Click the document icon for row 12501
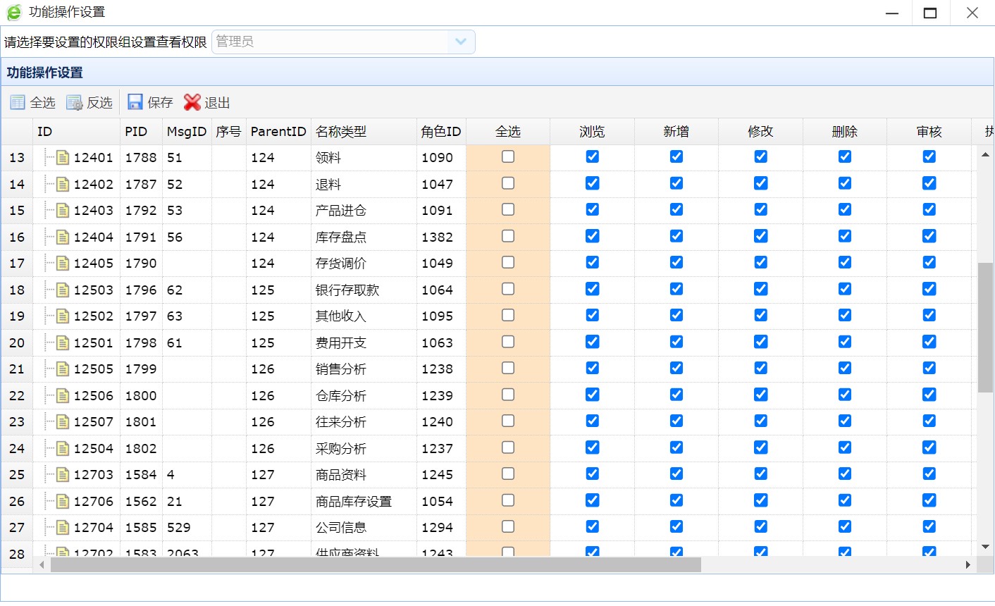 point(63,342)
